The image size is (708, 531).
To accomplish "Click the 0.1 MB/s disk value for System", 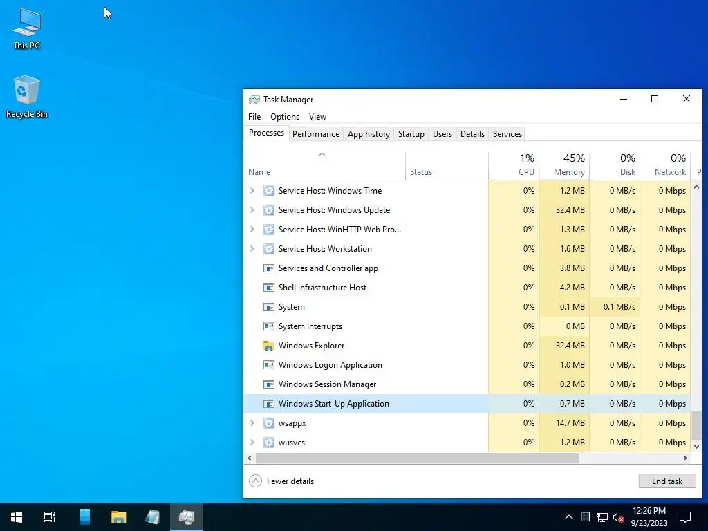I will click(x=619, y=307).
